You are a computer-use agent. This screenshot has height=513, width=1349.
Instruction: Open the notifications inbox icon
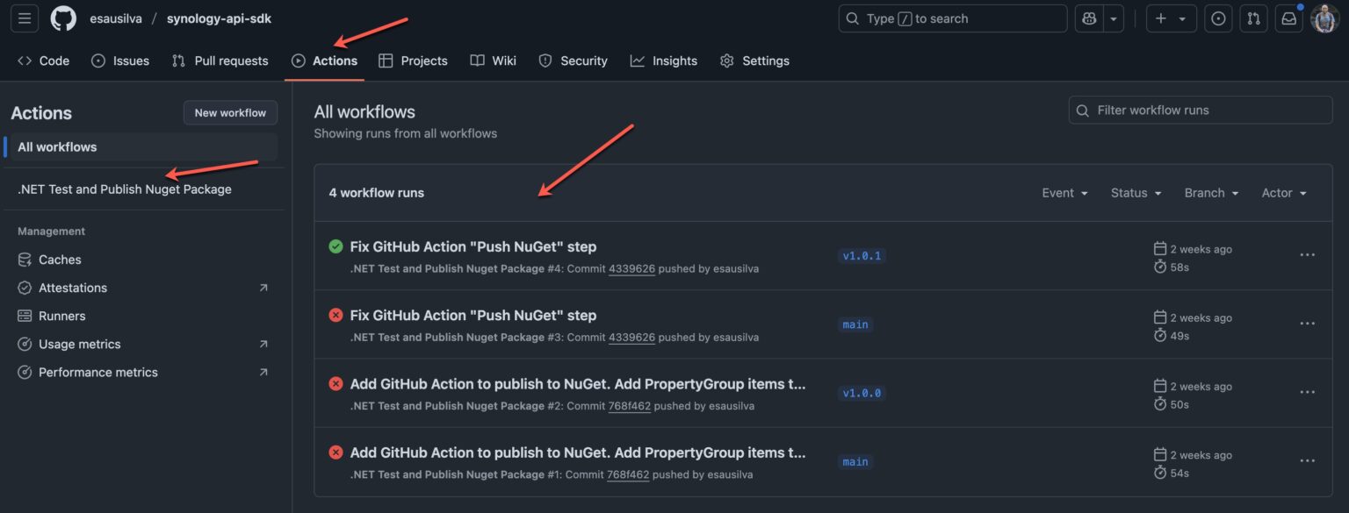1288,18
